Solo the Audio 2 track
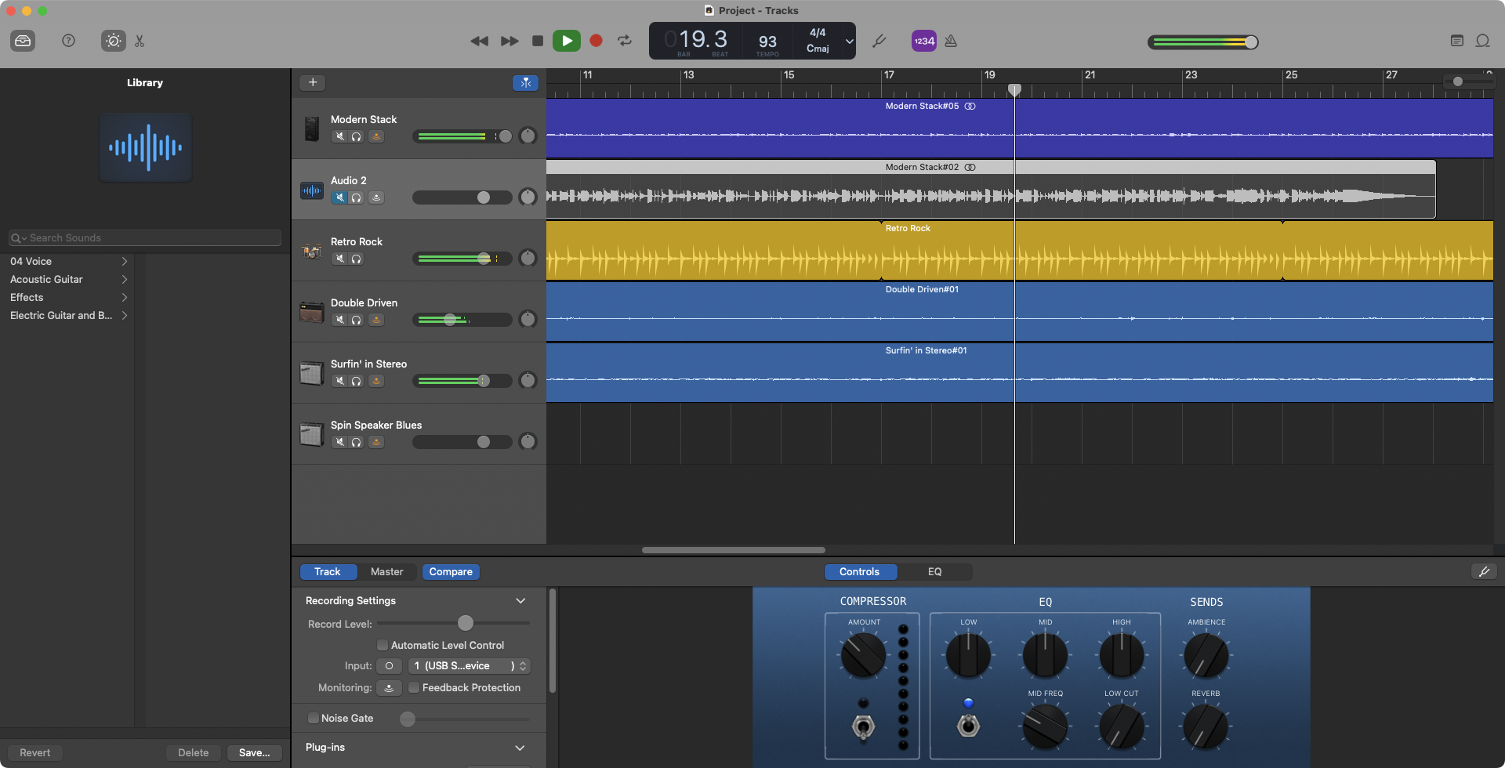Viewport: 1505px width, 768px height. pyautogui.click(x=357, y=197)
